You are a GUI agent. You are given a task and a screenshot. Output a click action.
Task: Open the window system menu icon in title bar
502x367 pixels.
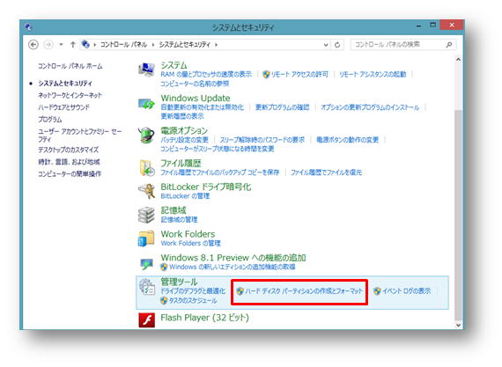click(x=28, y=27)
